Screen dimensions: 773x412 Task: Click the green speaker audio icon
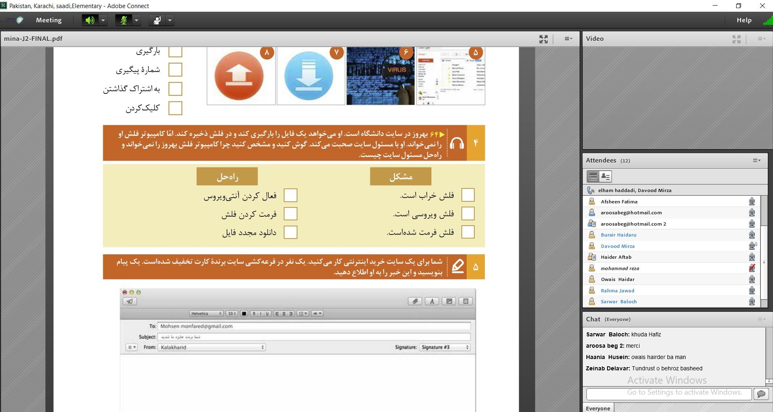(90, 20)
